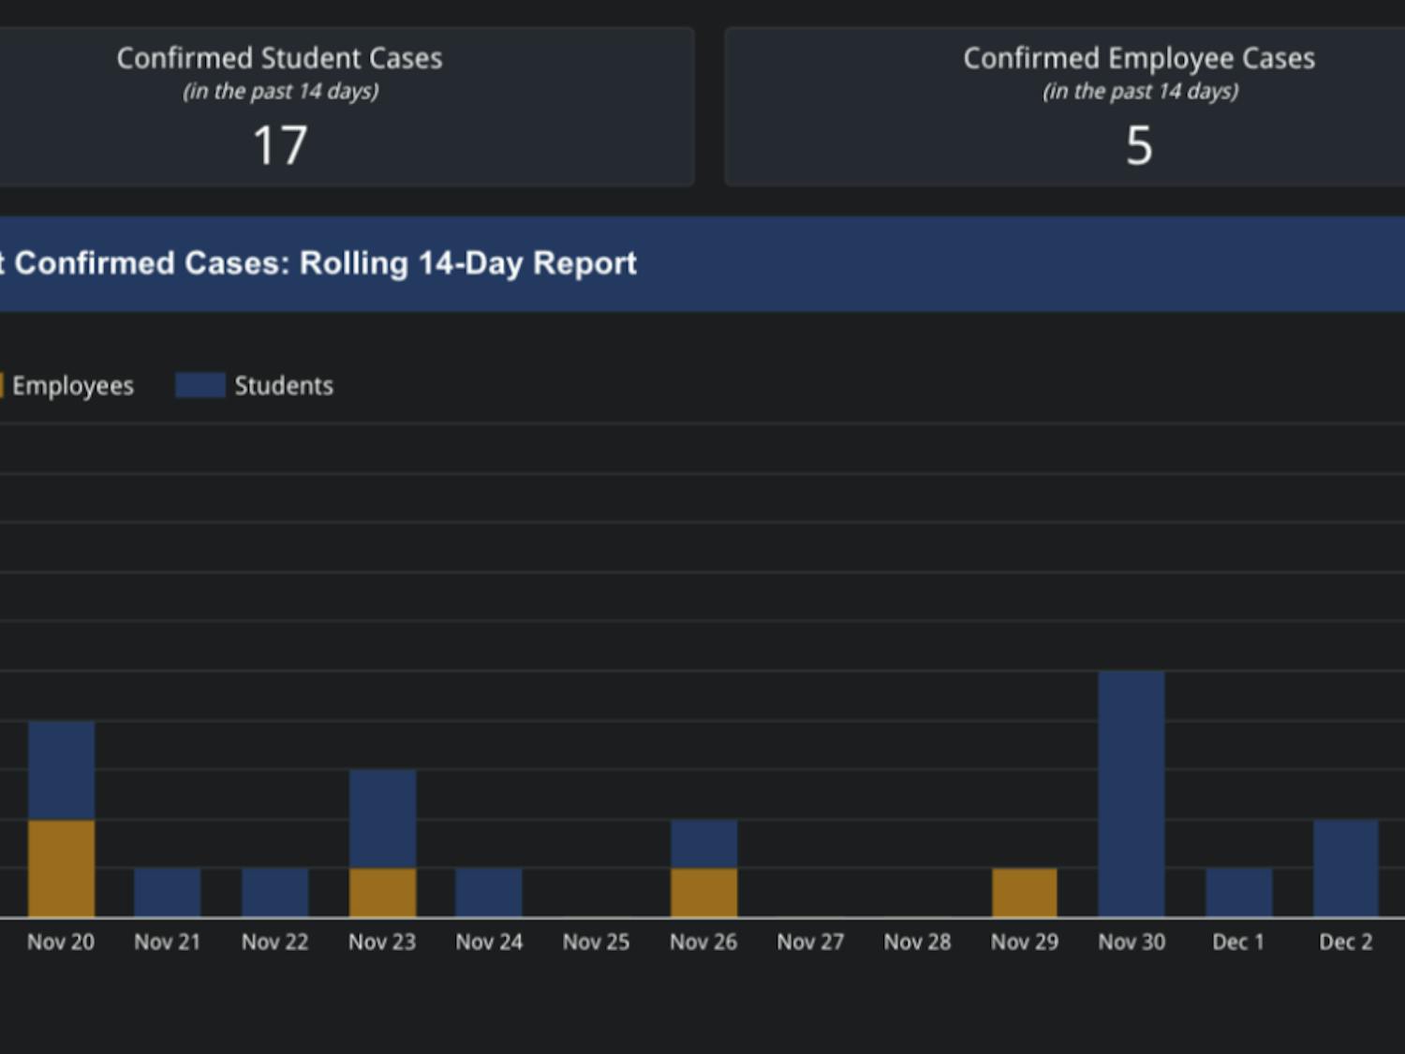
Task: Click the Nov 27 axis label
Action: [x=810, y=942]
